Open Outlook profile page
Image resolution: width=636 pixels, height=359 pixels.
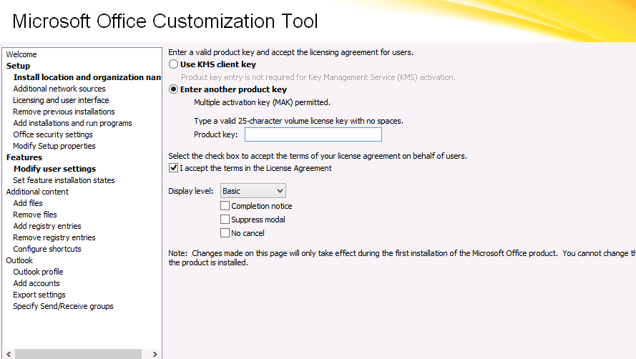[38, 272]
